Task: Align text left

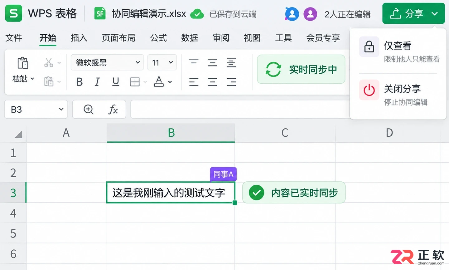Action: pos(194,82)
